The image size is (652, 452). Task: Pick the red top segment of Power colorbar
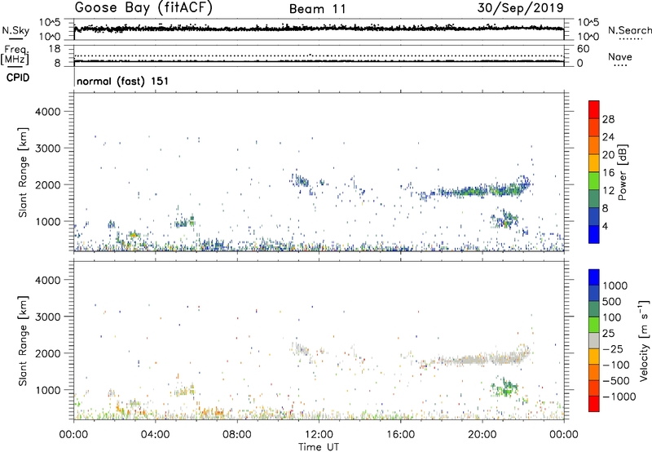[594, 110]
